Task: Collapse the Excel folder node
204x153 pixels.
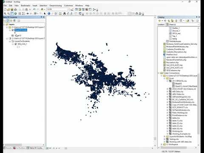Action: pyautogui.click(x=164, y=78)
